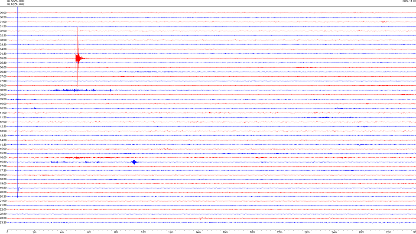Click the 06:30 time label

point(3,72)
